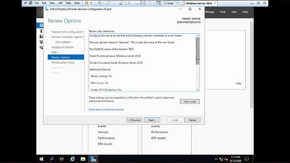290x163 pixels.
Task: Click the Server Manager Dashboard sidebar icon
Action: (41, 25)
